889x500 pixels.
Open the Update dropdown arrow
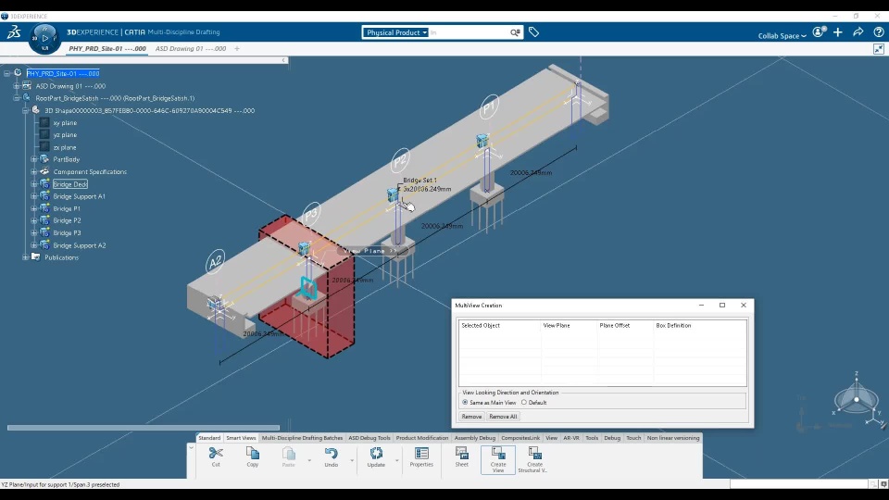click(x=397, y=460)
